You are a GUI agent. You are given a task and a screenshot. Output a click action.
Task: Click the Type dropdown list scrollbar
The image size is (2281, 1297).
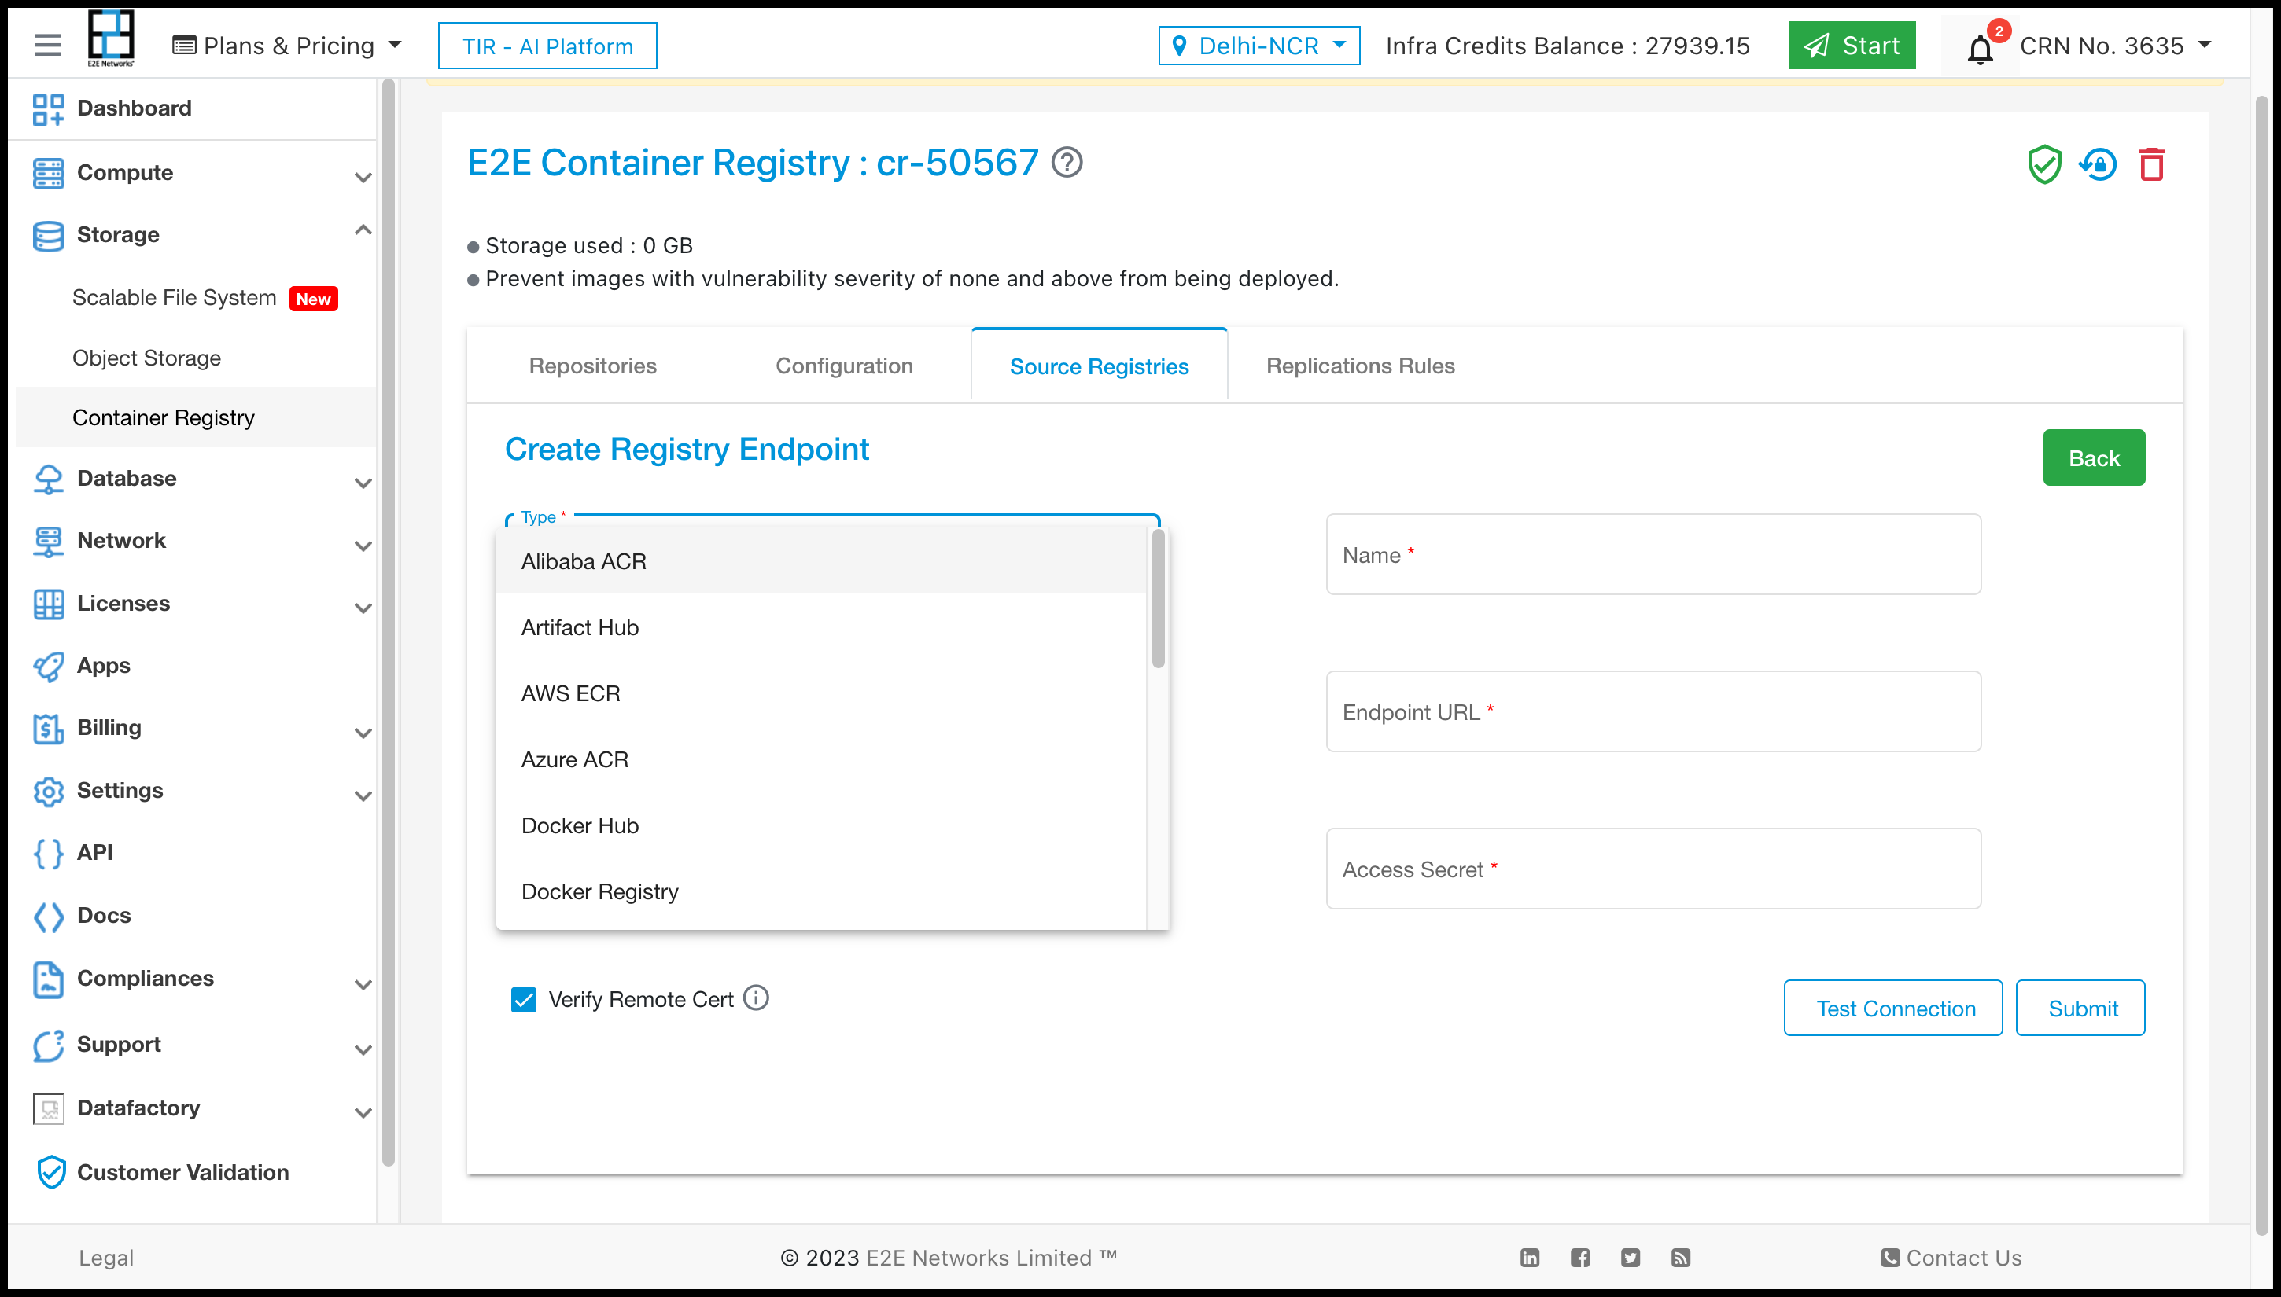click(1158, 599)
